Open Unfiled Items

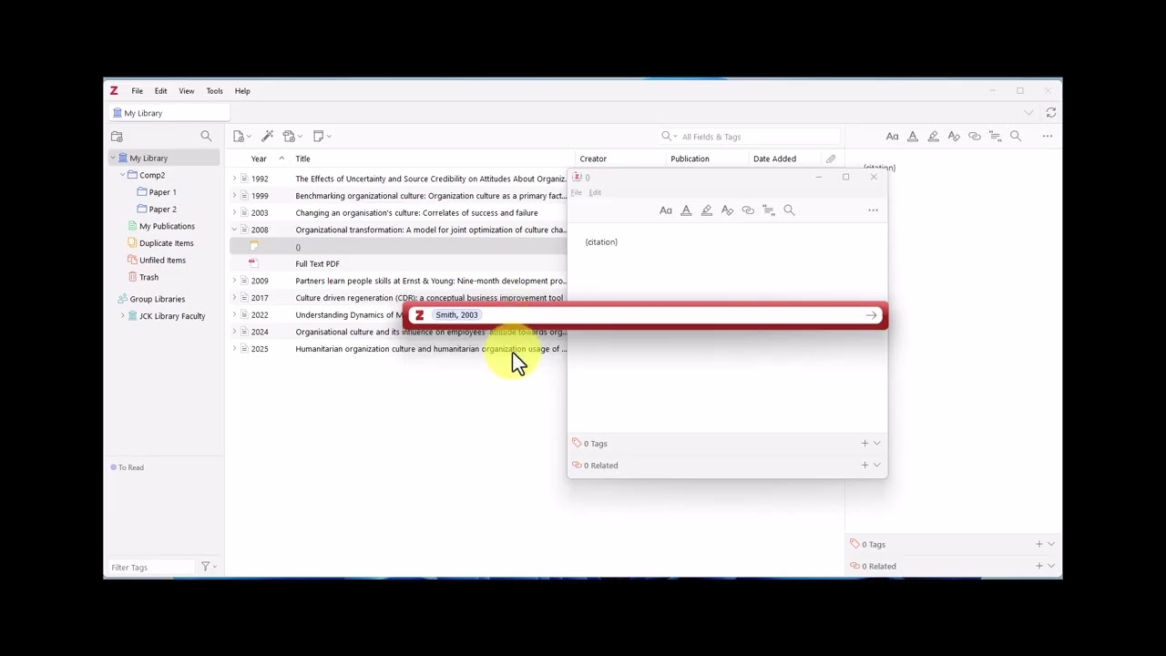[162, 261]
